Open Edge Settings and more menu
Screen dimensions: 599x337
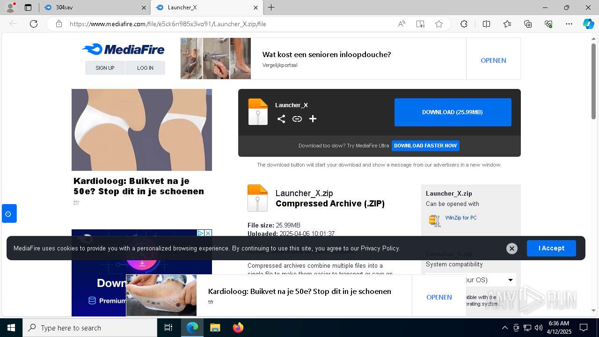tap(569, 24)
